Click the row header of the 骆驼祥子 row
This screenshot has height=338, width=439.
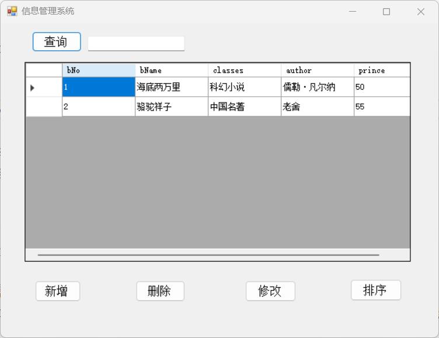tap(44, 107)
